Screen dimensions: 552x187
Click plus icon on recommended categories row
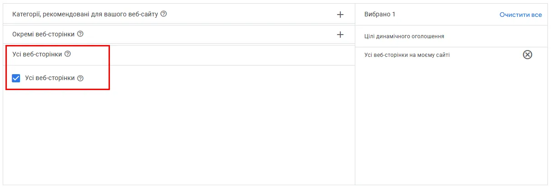click(340, 15)
